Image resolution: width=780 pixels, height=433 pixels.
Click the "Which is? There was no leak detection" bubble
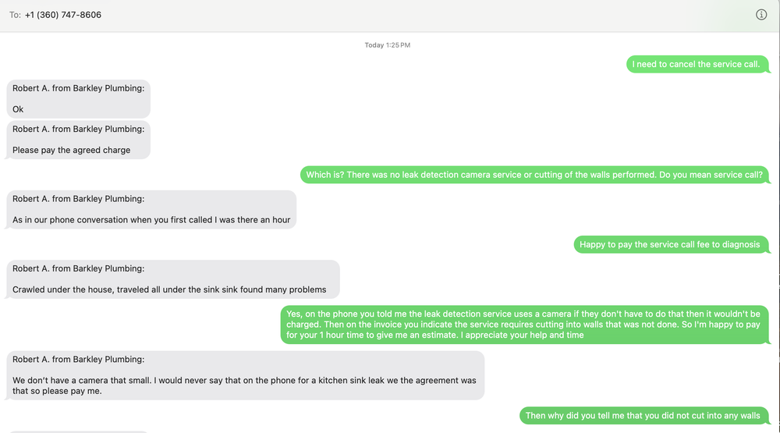tap(534, 175)
